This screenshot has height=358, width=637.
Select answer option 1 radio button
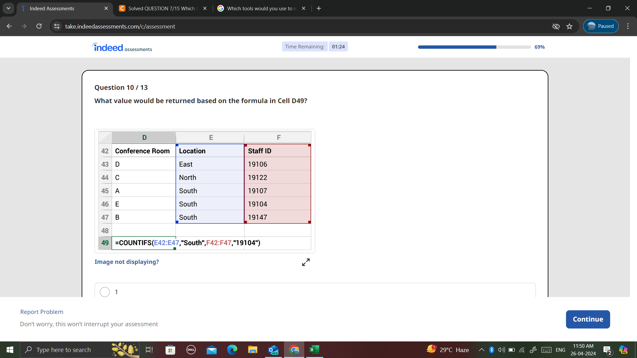click(x=105, y=292)
